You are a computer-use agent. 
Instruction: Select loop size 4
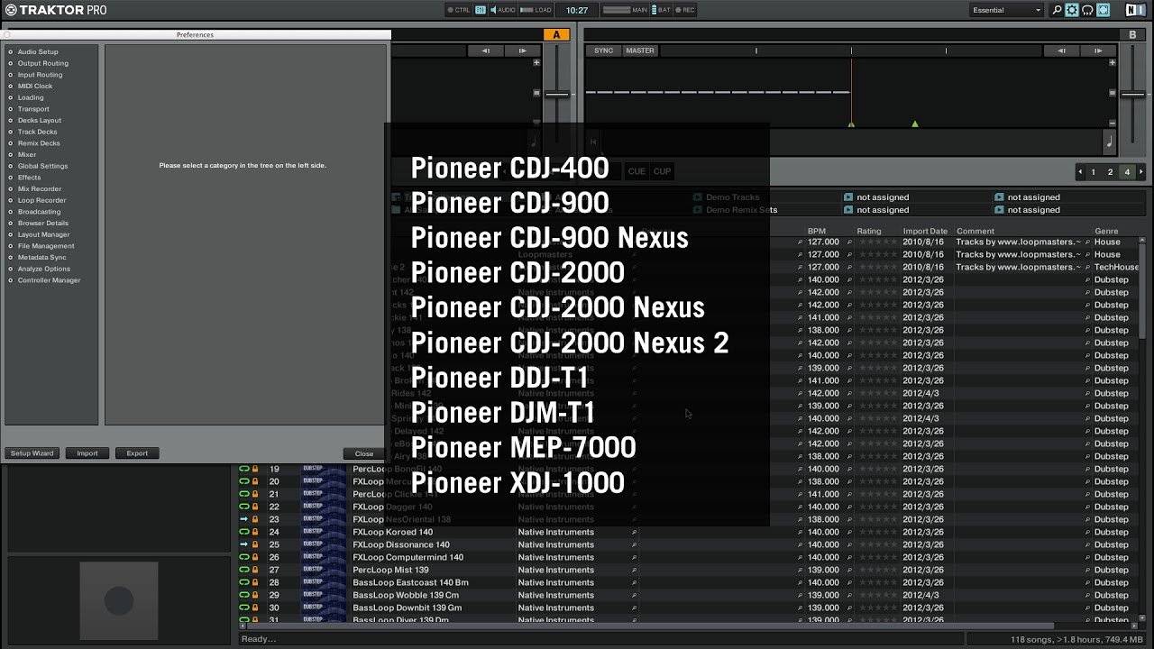click(x=1127, y=171)
